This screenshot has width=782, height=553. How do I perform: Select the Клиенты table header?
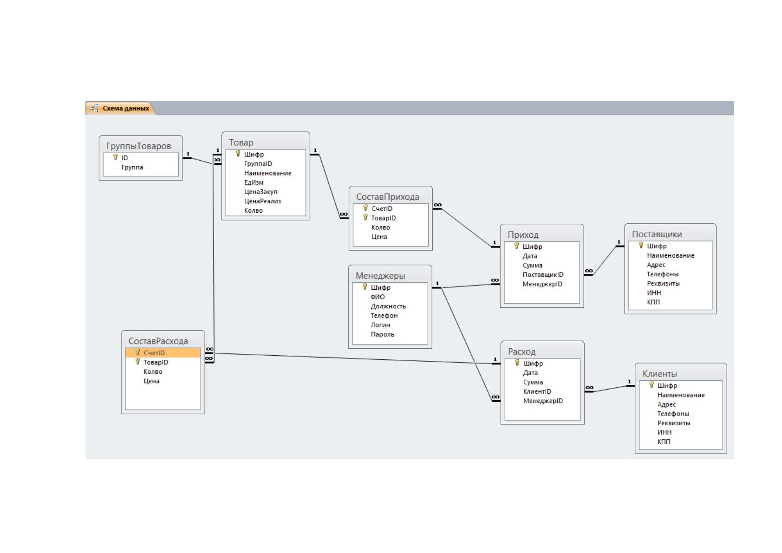pos(681,373)
